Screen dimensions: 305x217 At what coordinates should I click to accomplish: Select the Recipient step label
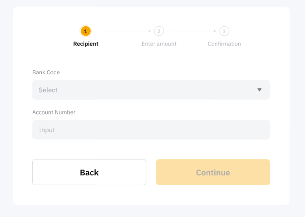[x=86, y=44]
